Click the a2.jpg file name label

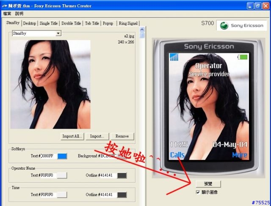click(129, 36)
